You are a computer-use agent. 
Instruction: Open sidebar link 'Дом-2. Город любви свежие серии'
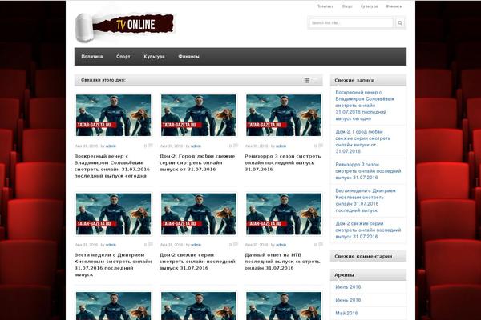pos(363,142)
